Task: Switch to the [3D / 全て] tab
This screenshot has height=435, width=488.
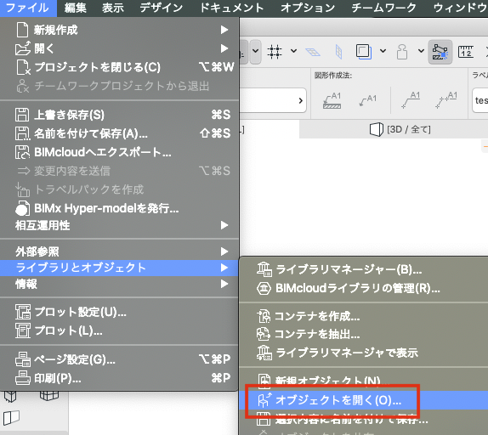Action: pyautogui.click(x=400, y=129)
